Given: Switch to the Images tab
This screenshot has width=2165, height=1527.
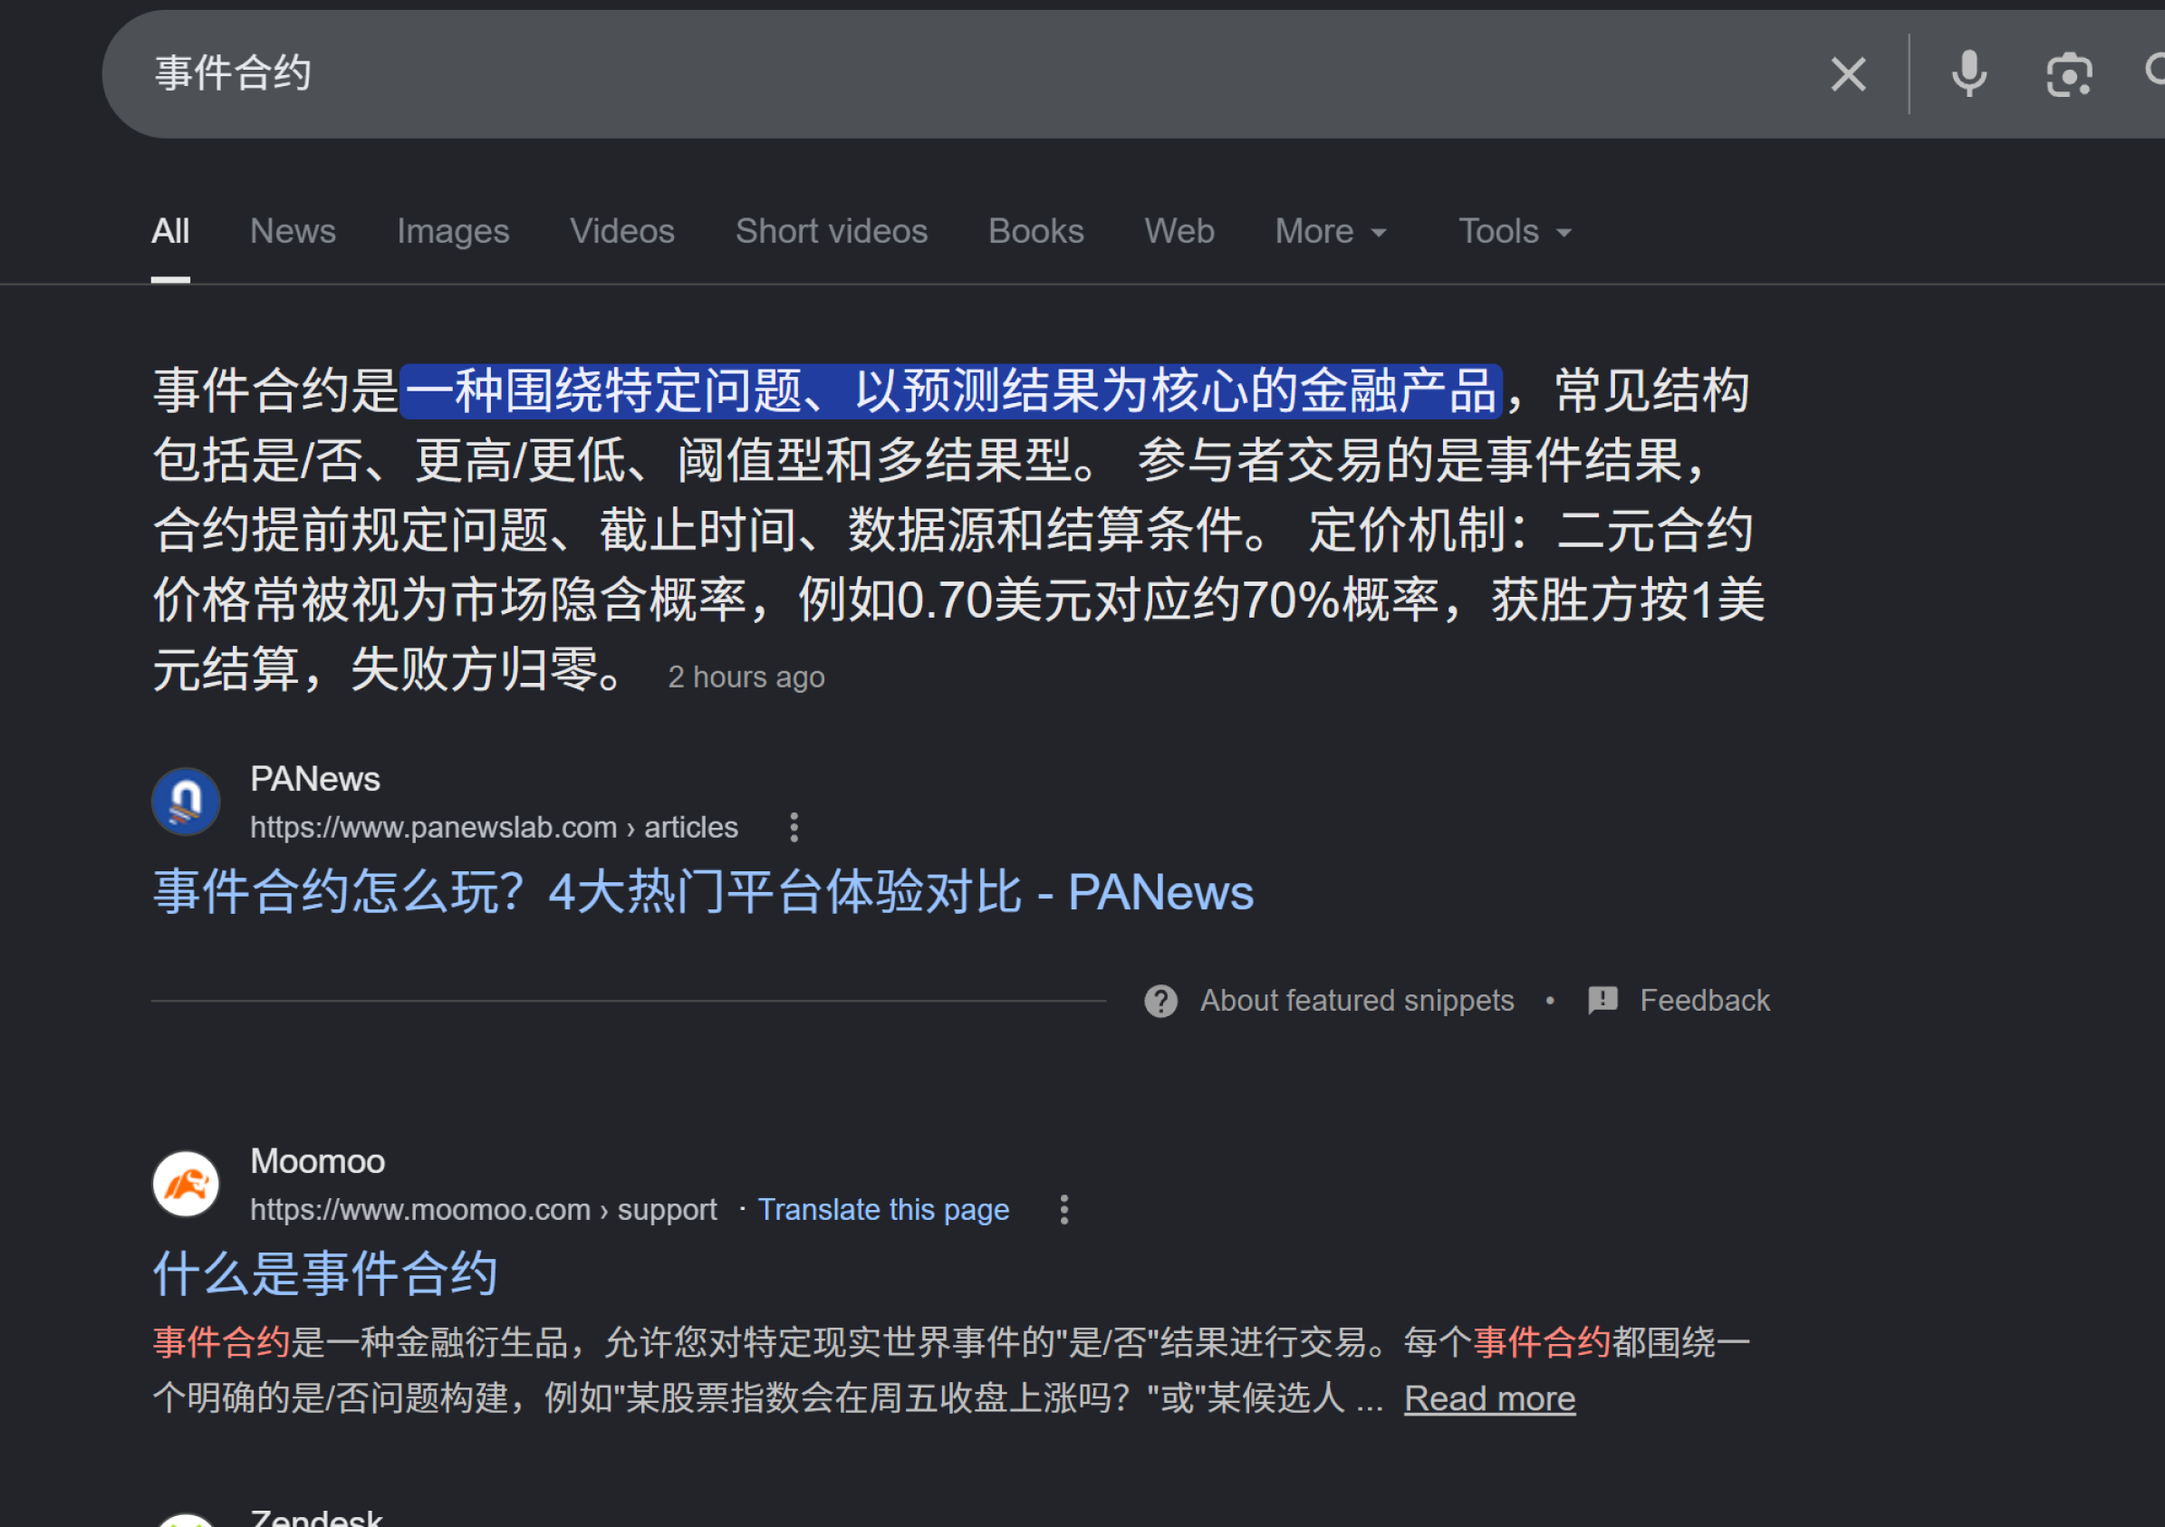Looking at the screenshot, I should click(453, 231).
